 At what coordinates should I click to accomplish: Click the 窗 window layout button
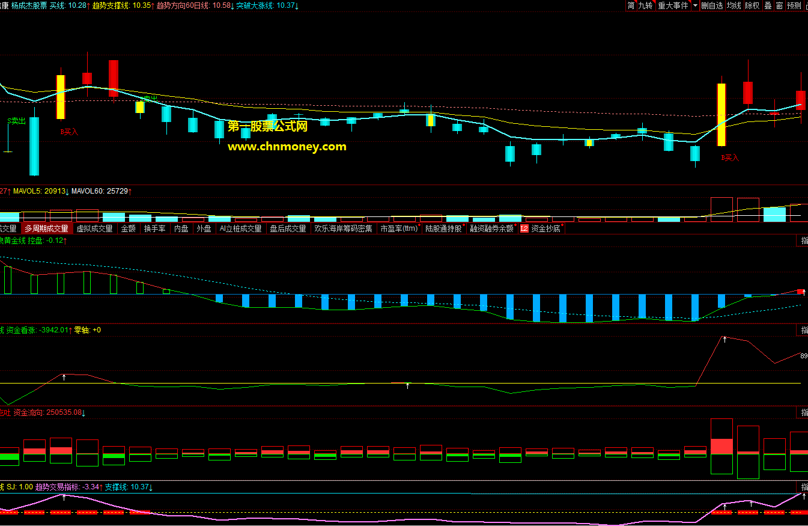pyautogui.click(x=779, y=5)
